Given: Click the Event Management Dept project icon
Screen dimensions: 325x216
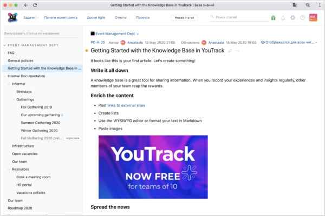Looking at the screenshot, I should point(93,33).
